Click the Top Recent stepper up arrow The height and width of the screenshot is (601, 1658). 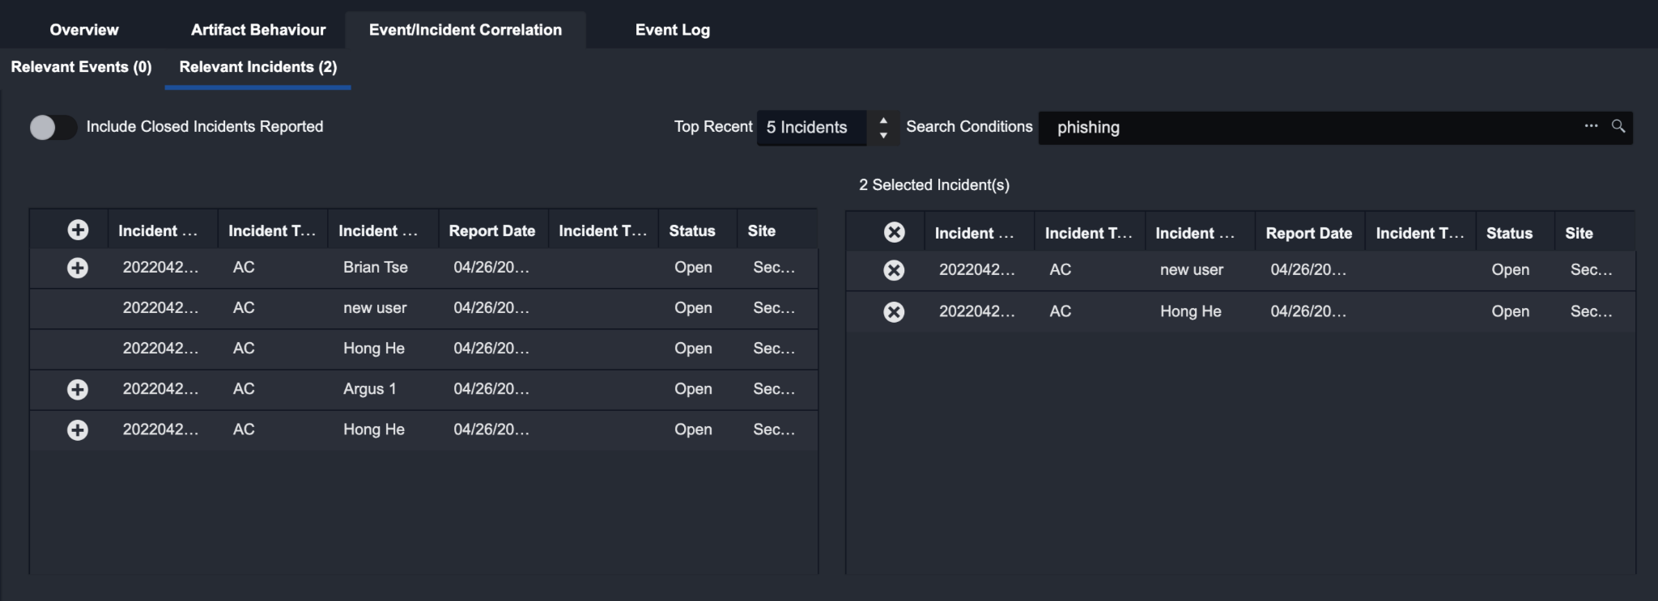[x=883, y=121]
